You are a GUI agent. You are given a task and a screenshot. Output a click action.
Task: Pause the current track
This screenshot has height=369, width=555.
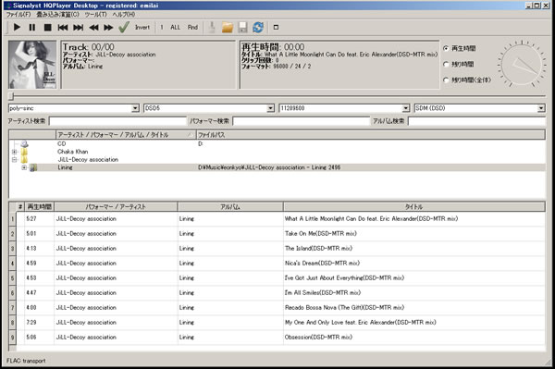[32, 27]
